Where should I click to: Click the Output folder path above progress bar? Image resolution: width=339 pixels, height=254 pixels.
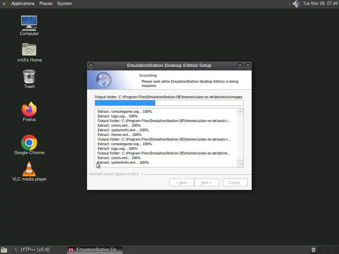pos(169,97)
